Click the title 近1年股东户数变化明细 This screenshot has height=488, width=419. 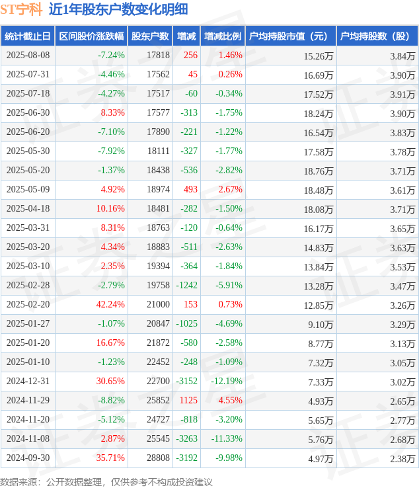point(118,9)
